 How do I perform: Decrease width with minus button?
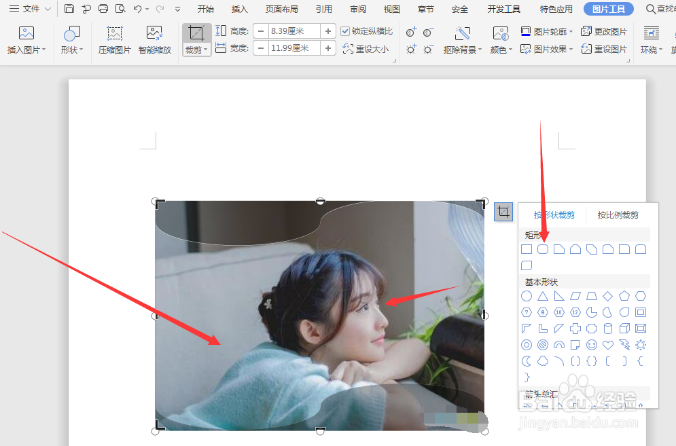coord(260,48)
